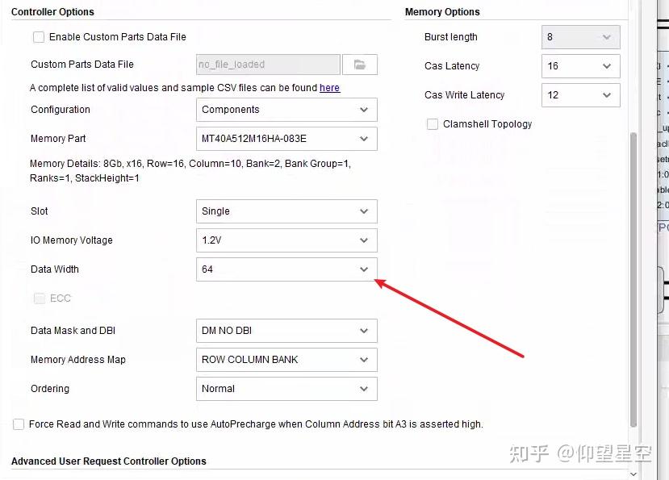The width and height of the screenshot is (669, 480).
Task: Click the here hyperlink for valid CSV values
Action: tap(329, 87)
